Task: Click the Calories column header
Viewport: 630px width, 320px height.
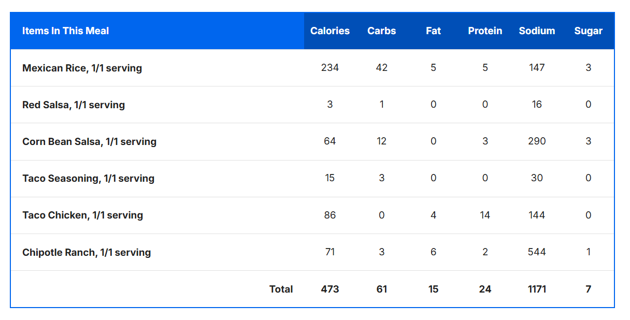Action: (x=330, y=31)
